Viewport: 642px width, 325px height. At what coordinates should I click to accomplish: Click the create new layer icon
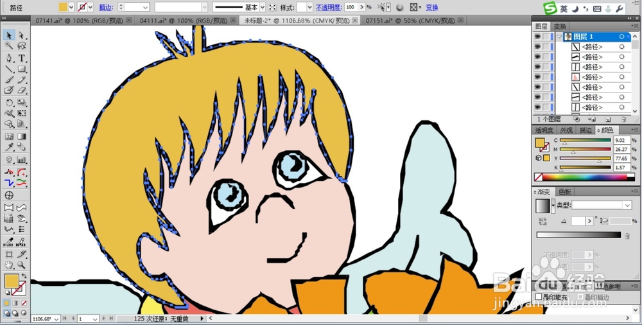608,119
